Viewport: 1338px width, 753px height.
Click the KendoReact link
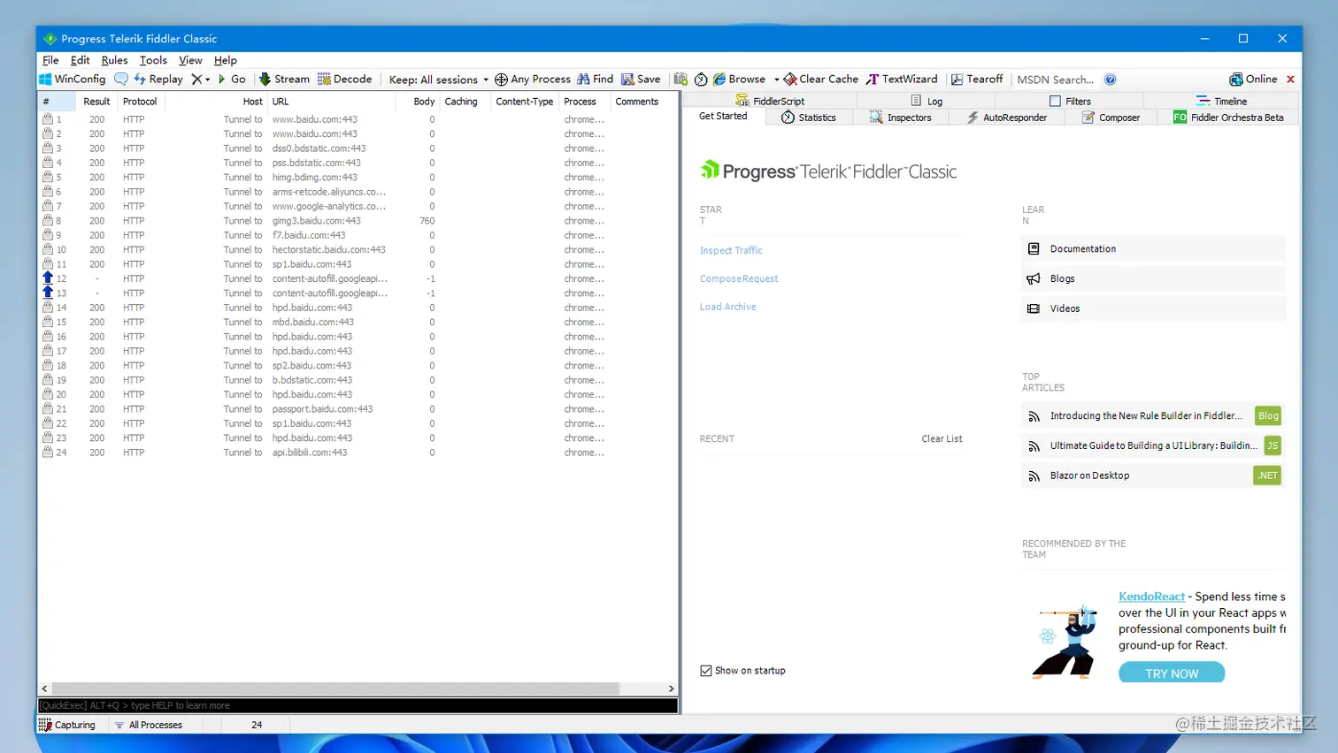point(1151,597)
